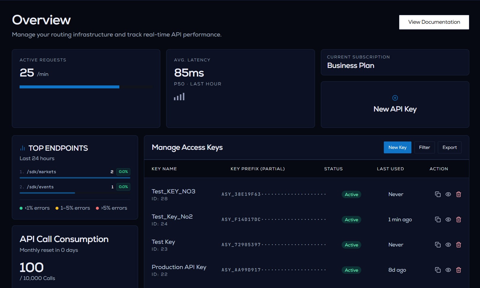This screenshot has height=288, width=480.
Task: Sort by the Last Used column header
Action: (390, 169)
